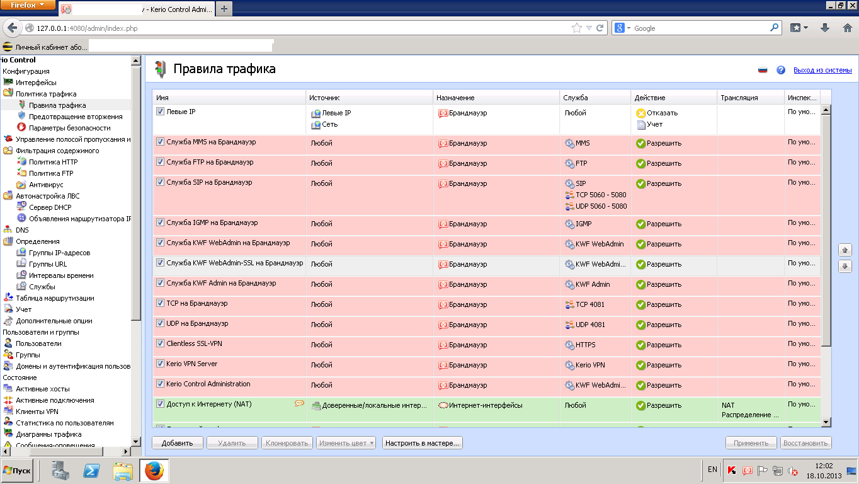Click the Добавить button
This screenshot has height=484, width=859.
pyautogui.click(x=177, y=443)
